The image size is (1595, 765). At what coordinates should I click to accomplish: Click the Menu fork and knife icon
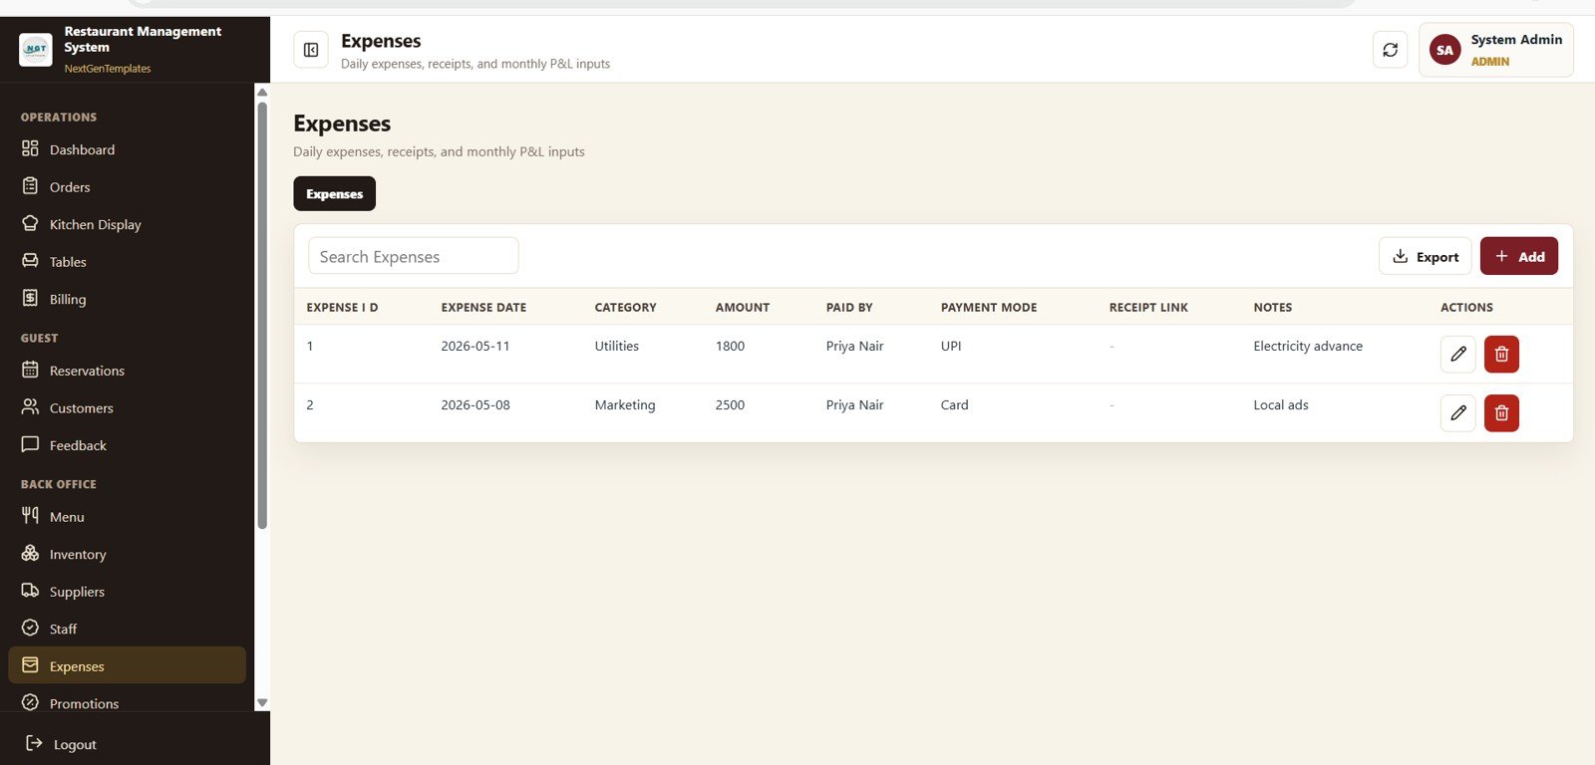click(x=30, y=516)
